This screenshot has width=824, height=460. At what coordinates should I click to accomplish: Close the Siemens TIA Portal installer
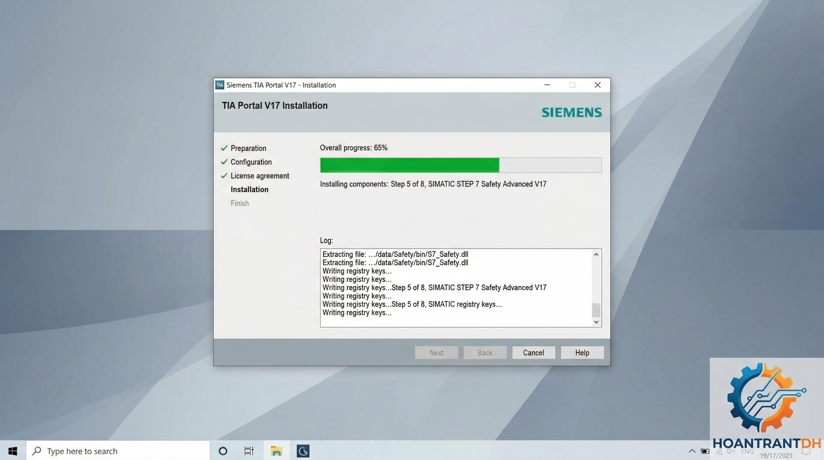(598, 85)
